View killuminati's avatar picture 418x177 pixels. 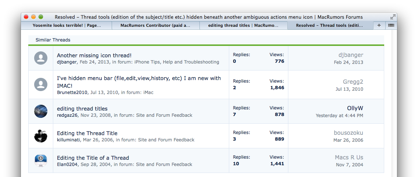(41, 136)
